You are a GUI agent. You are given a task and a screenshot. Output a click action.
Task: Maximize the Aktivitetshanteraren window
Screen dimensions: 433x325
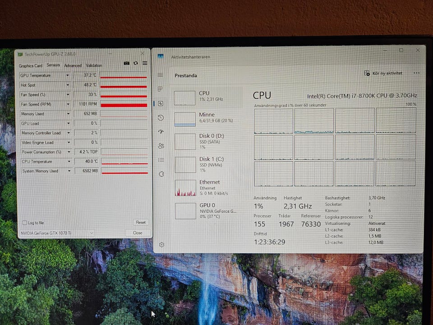(x=401, y=50)
